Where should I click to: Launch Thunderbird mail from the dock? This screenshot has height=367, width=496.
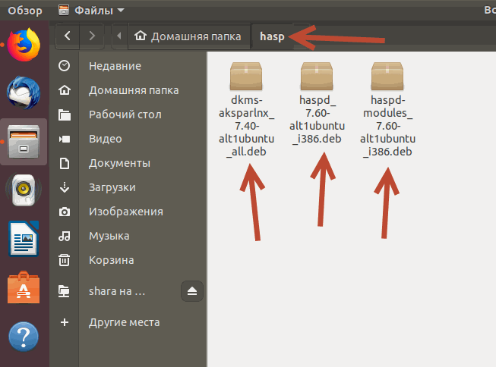[24, 94]
